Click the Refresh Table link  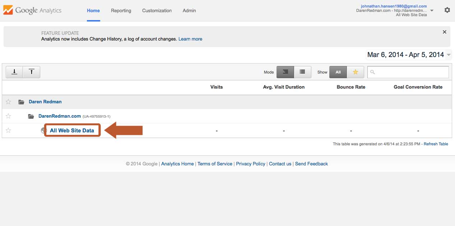tap(436, 144)
